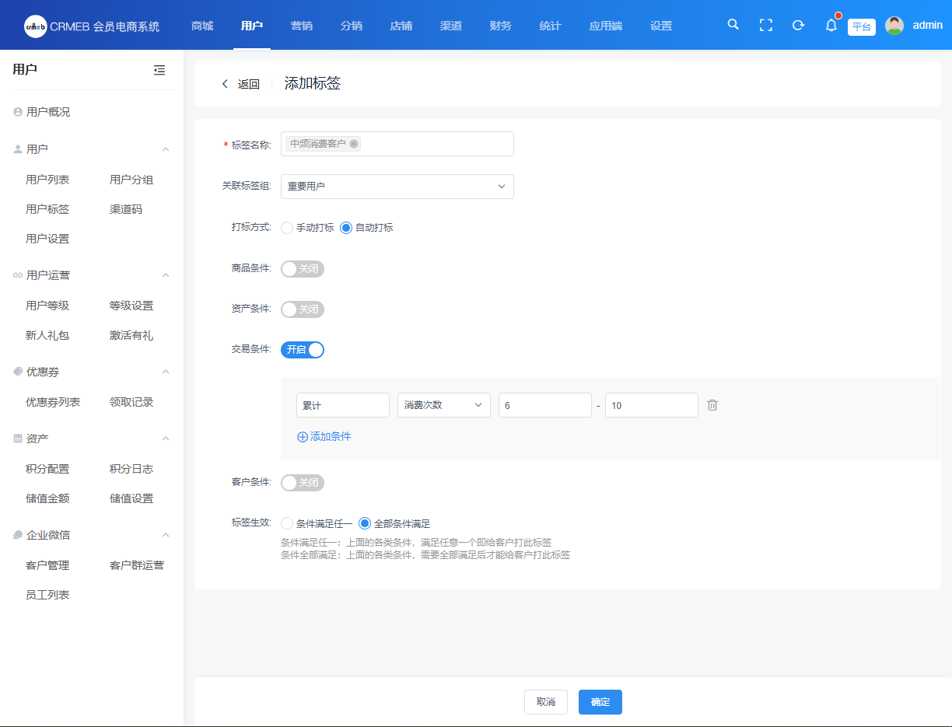
Task: Open the 关联标签组 dropdown
Action: pos(397,187)
